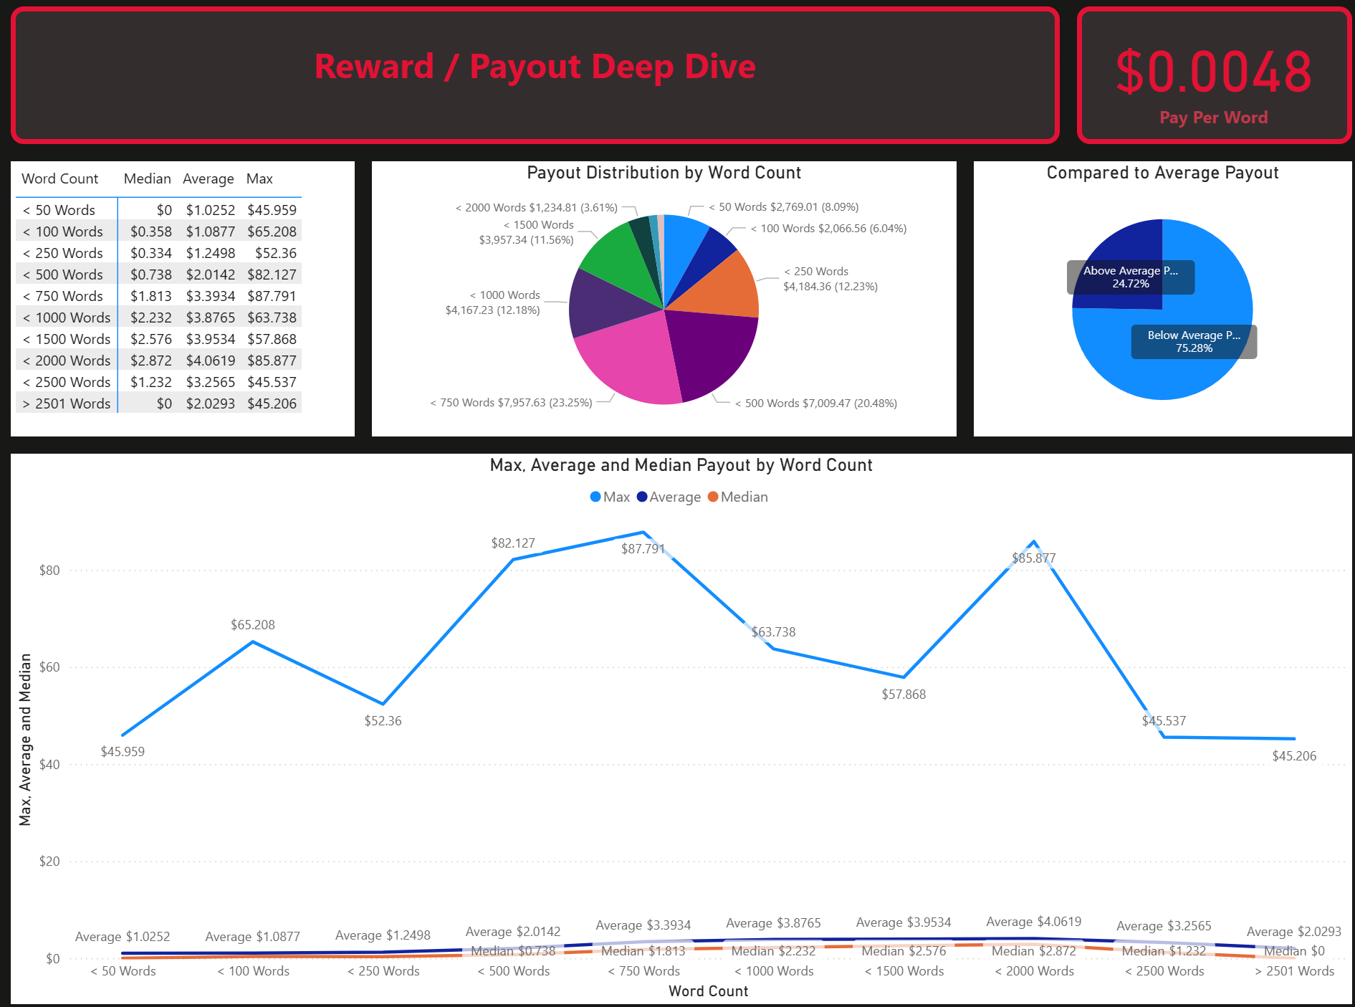The image size is (1355, 1007).
Task: Select the '< 250 Words' table row
Action: pyautogui.click(x=158, y=253)
